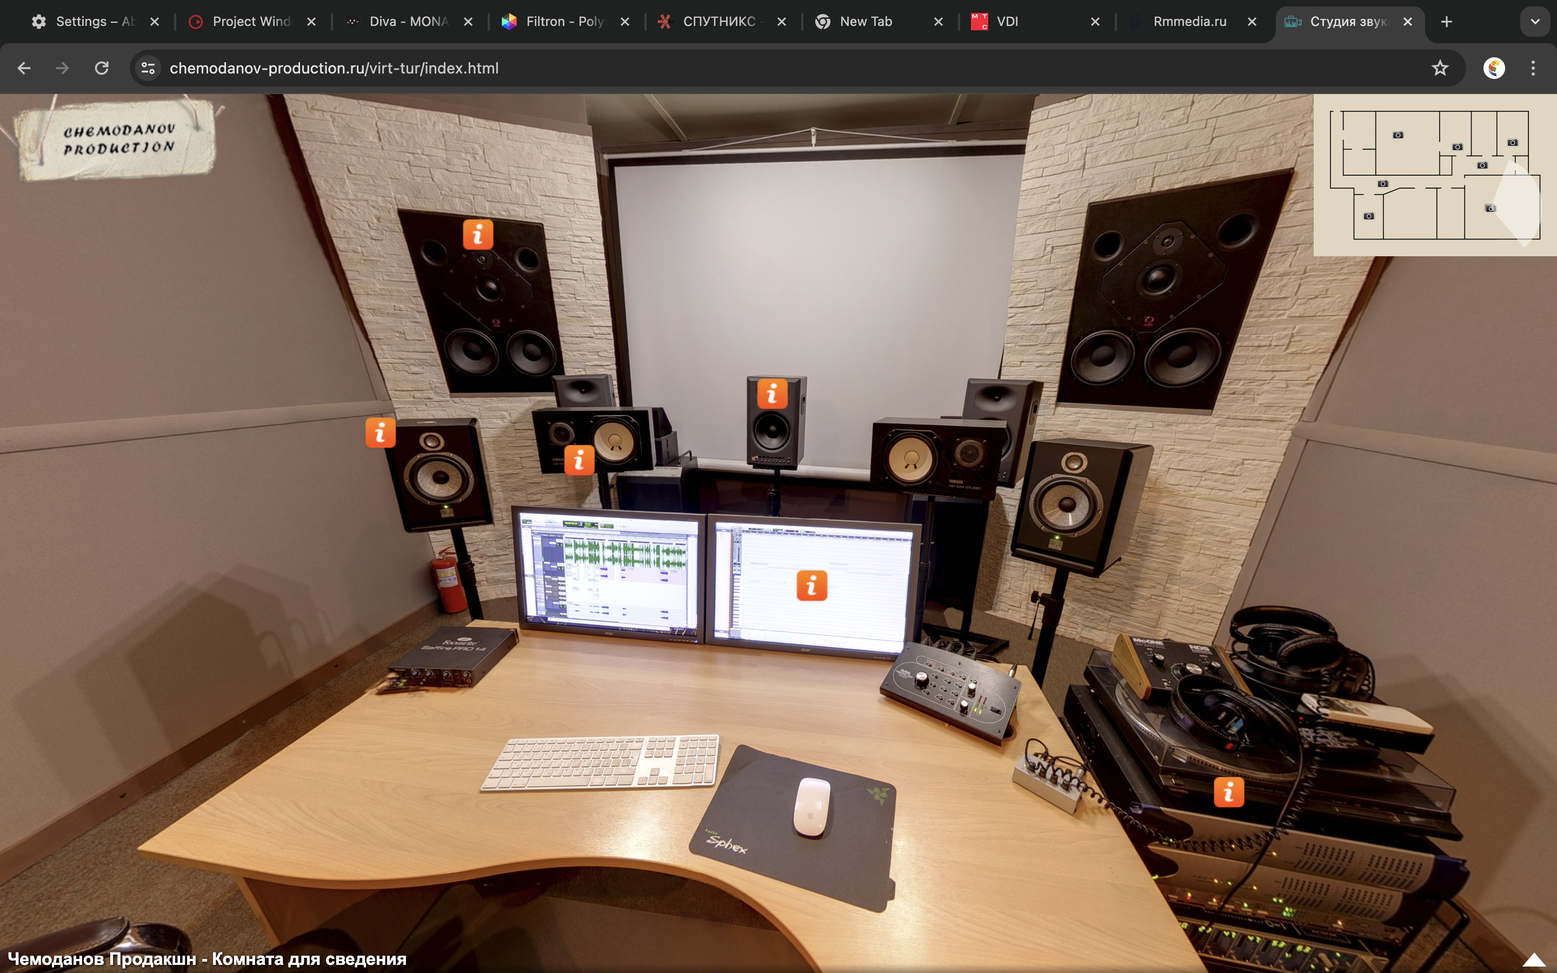Click info hotspot on rack equipment
The height and width of the screenshot is (973, 1557).
1228,791
